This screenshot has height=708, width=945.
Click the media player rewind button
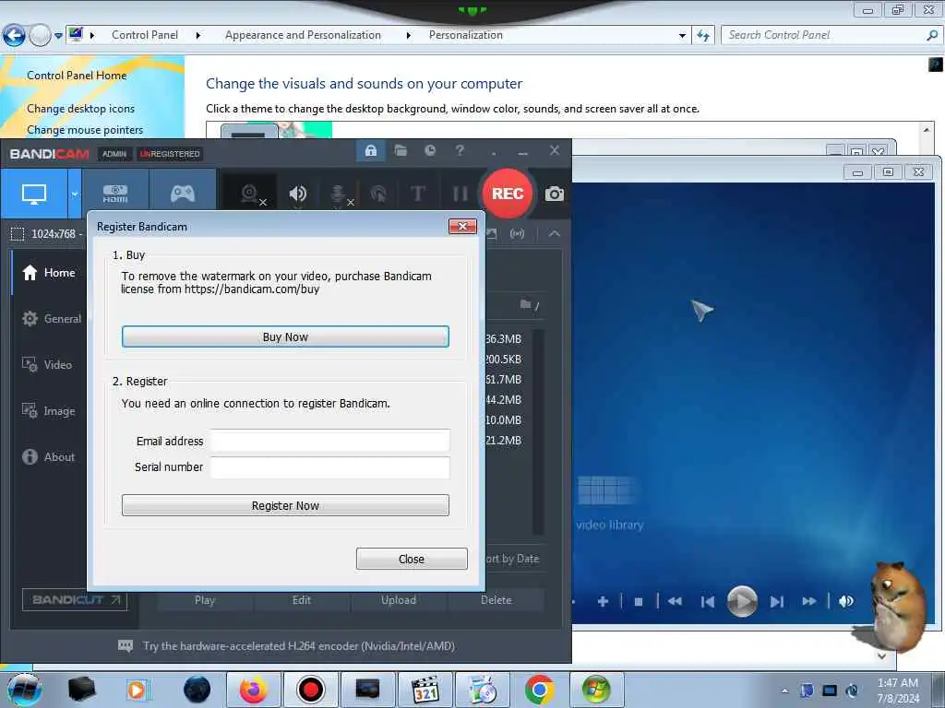pos(675,601)
